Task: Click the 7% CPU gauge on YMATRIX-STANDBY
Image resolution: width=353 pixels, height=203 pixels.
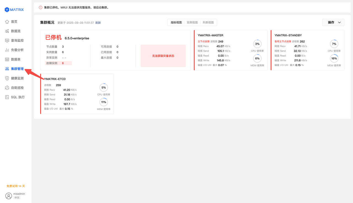Action: [334, 44]
